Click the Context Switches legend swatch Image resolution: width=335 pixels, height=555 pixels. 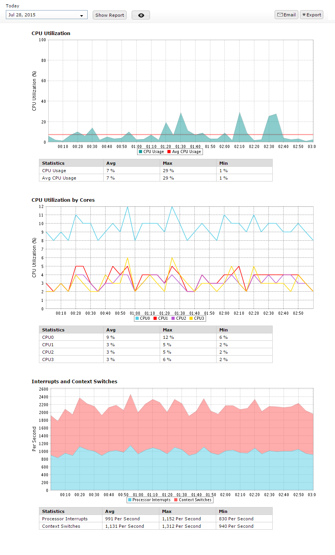(176, 500)
